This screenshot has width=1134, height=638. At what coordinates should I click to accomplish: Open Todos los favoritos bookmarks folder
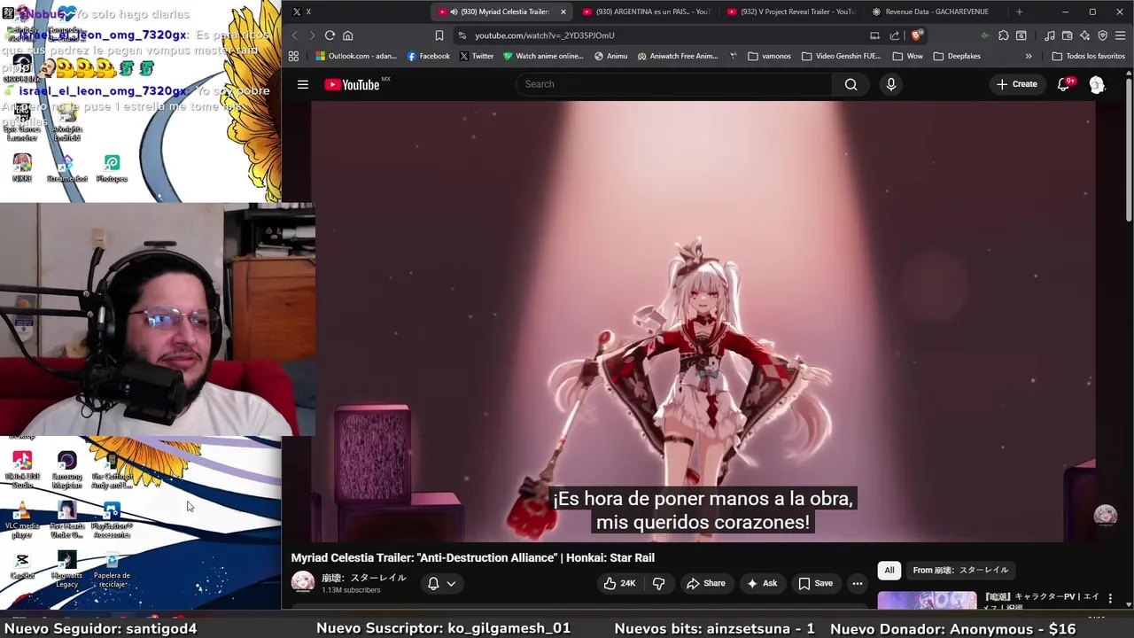(x=1088, y=56)
